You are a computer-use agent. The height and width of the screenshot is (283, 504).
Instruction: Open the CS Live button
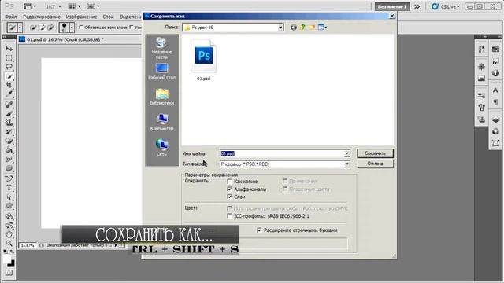[x=446, y=6]
